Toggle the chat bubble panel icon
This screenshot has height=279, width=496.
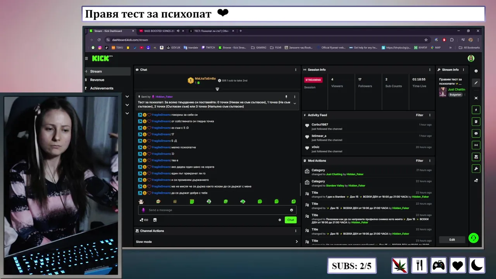click(x=476, y=133)
